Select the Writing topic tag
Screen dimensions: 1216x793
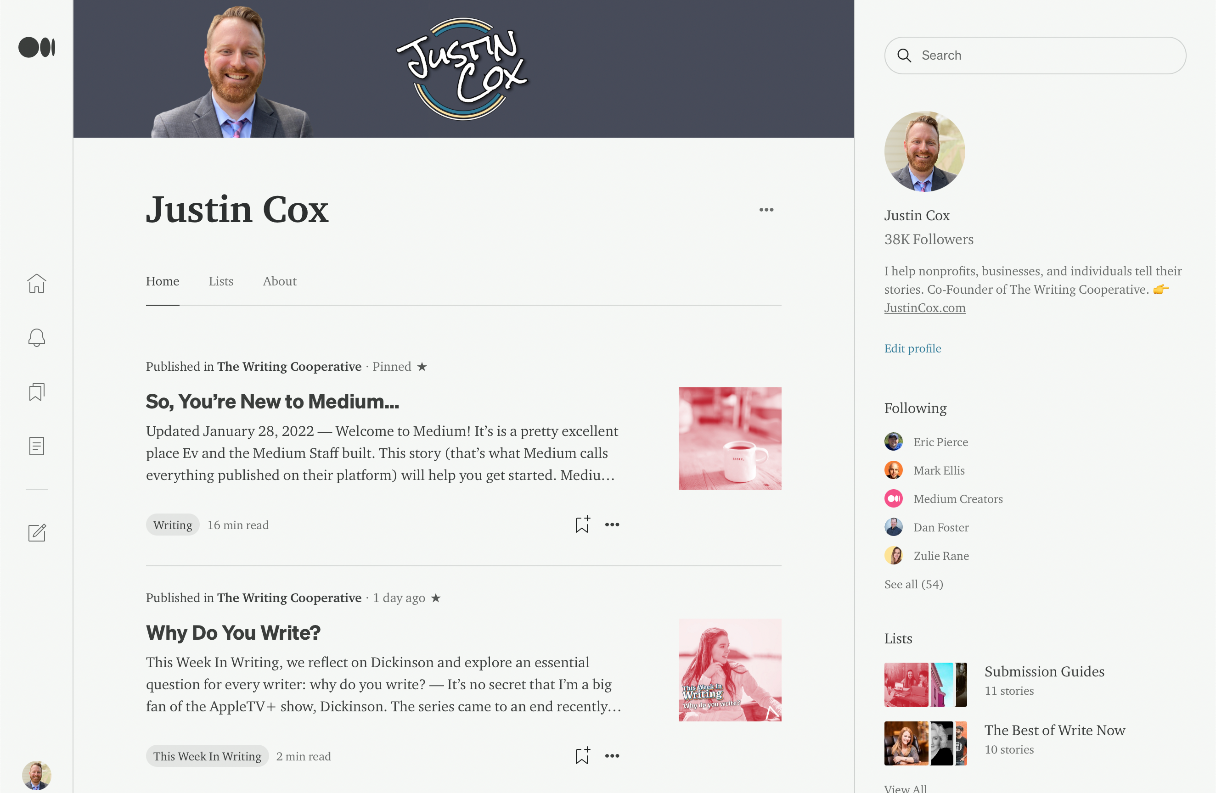[173, 525]
